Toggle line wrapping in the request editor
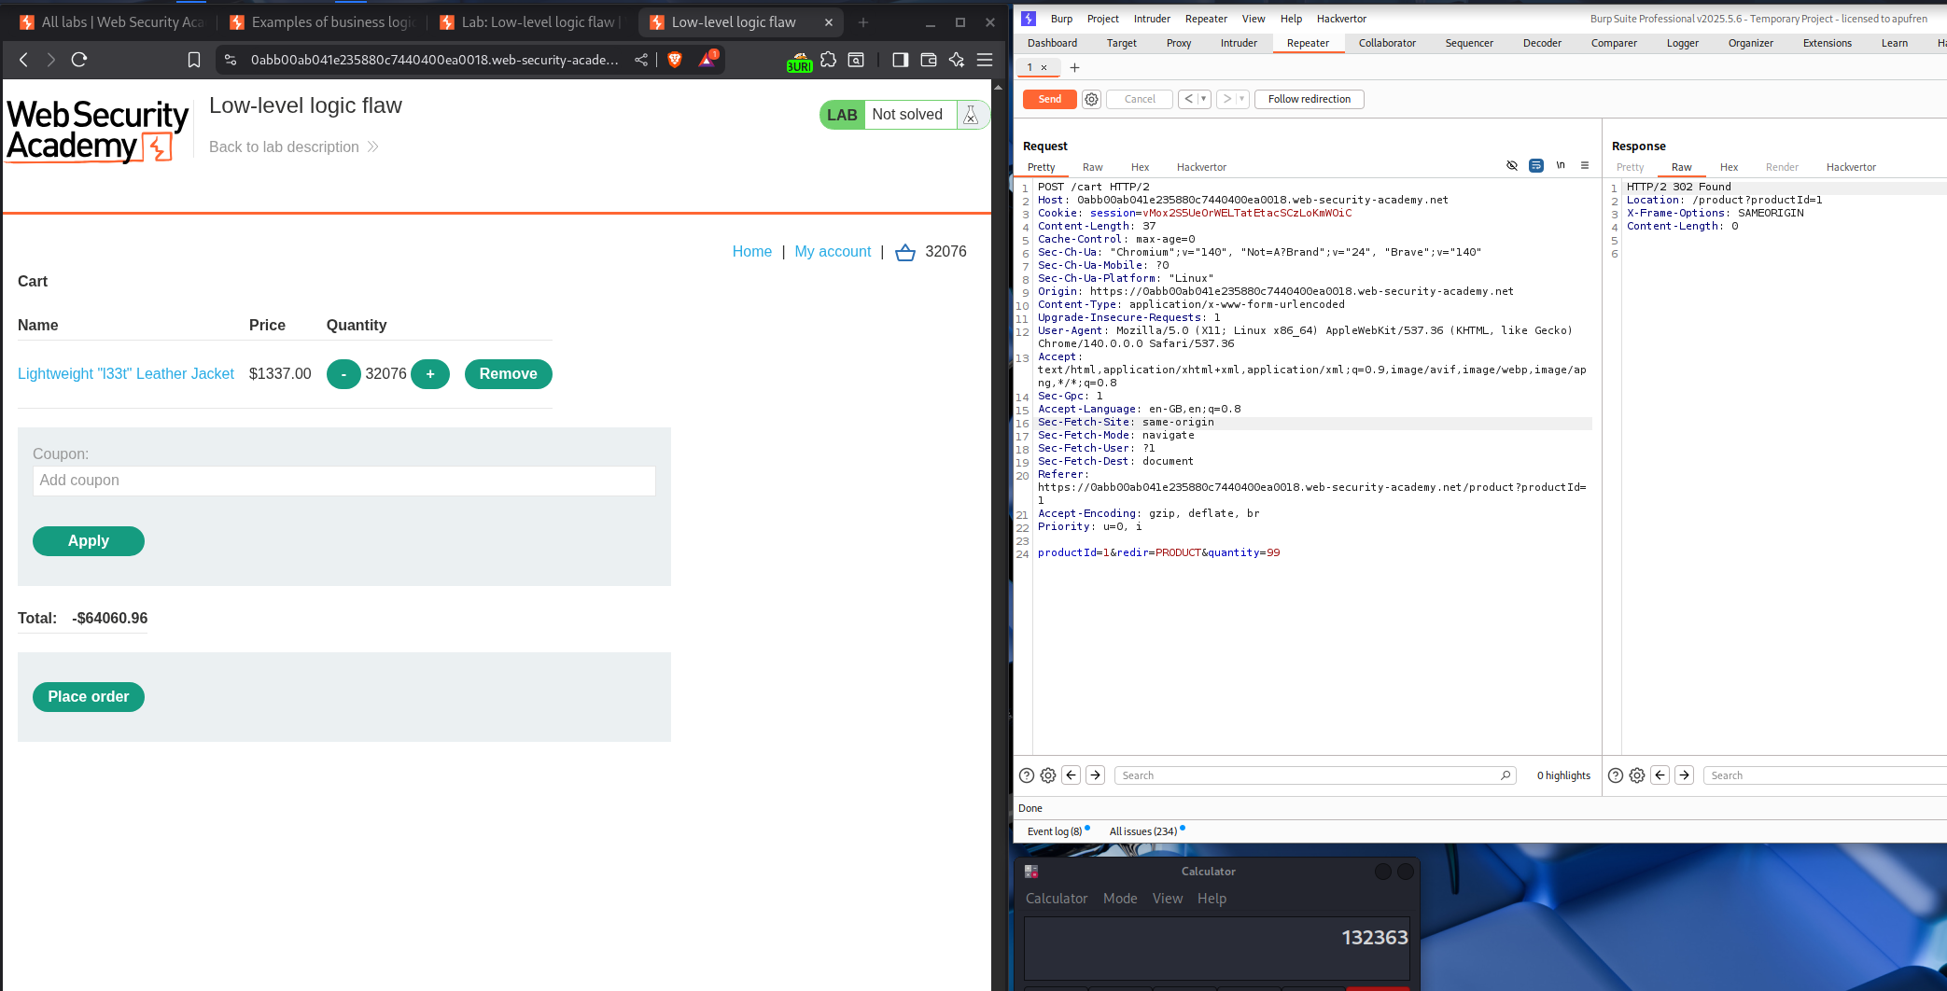1947x991 pixels. pos(1536,166)
